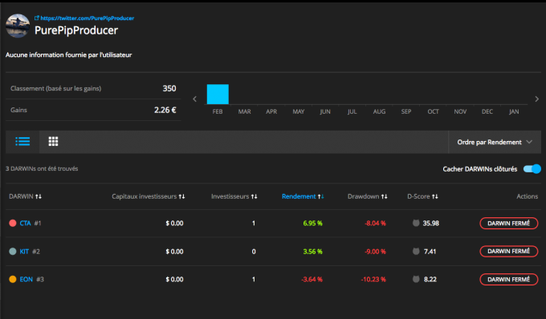
Task: Click the D-Score icon next to 35.98
Action: pyautogui.click(x=416, y=223)
